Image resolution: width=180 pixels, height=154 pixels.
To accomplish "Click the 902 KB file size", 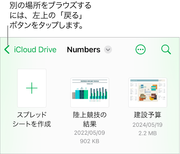I will pos(90,141).
